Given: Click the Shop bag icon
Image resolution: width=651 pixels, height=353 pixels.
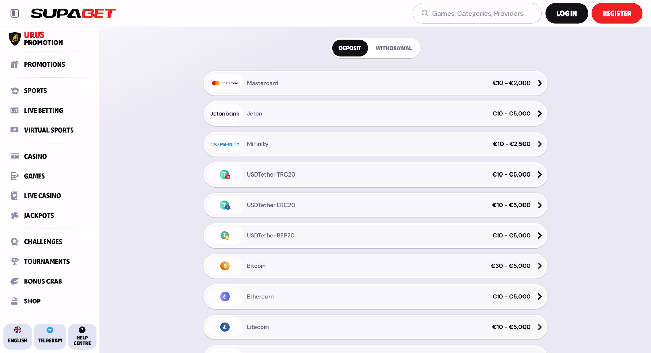Looking at the screenshot, I should pos(15,301).
